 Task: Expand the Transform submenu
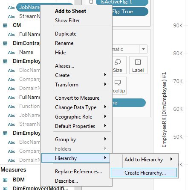click(x=82, y=85)
